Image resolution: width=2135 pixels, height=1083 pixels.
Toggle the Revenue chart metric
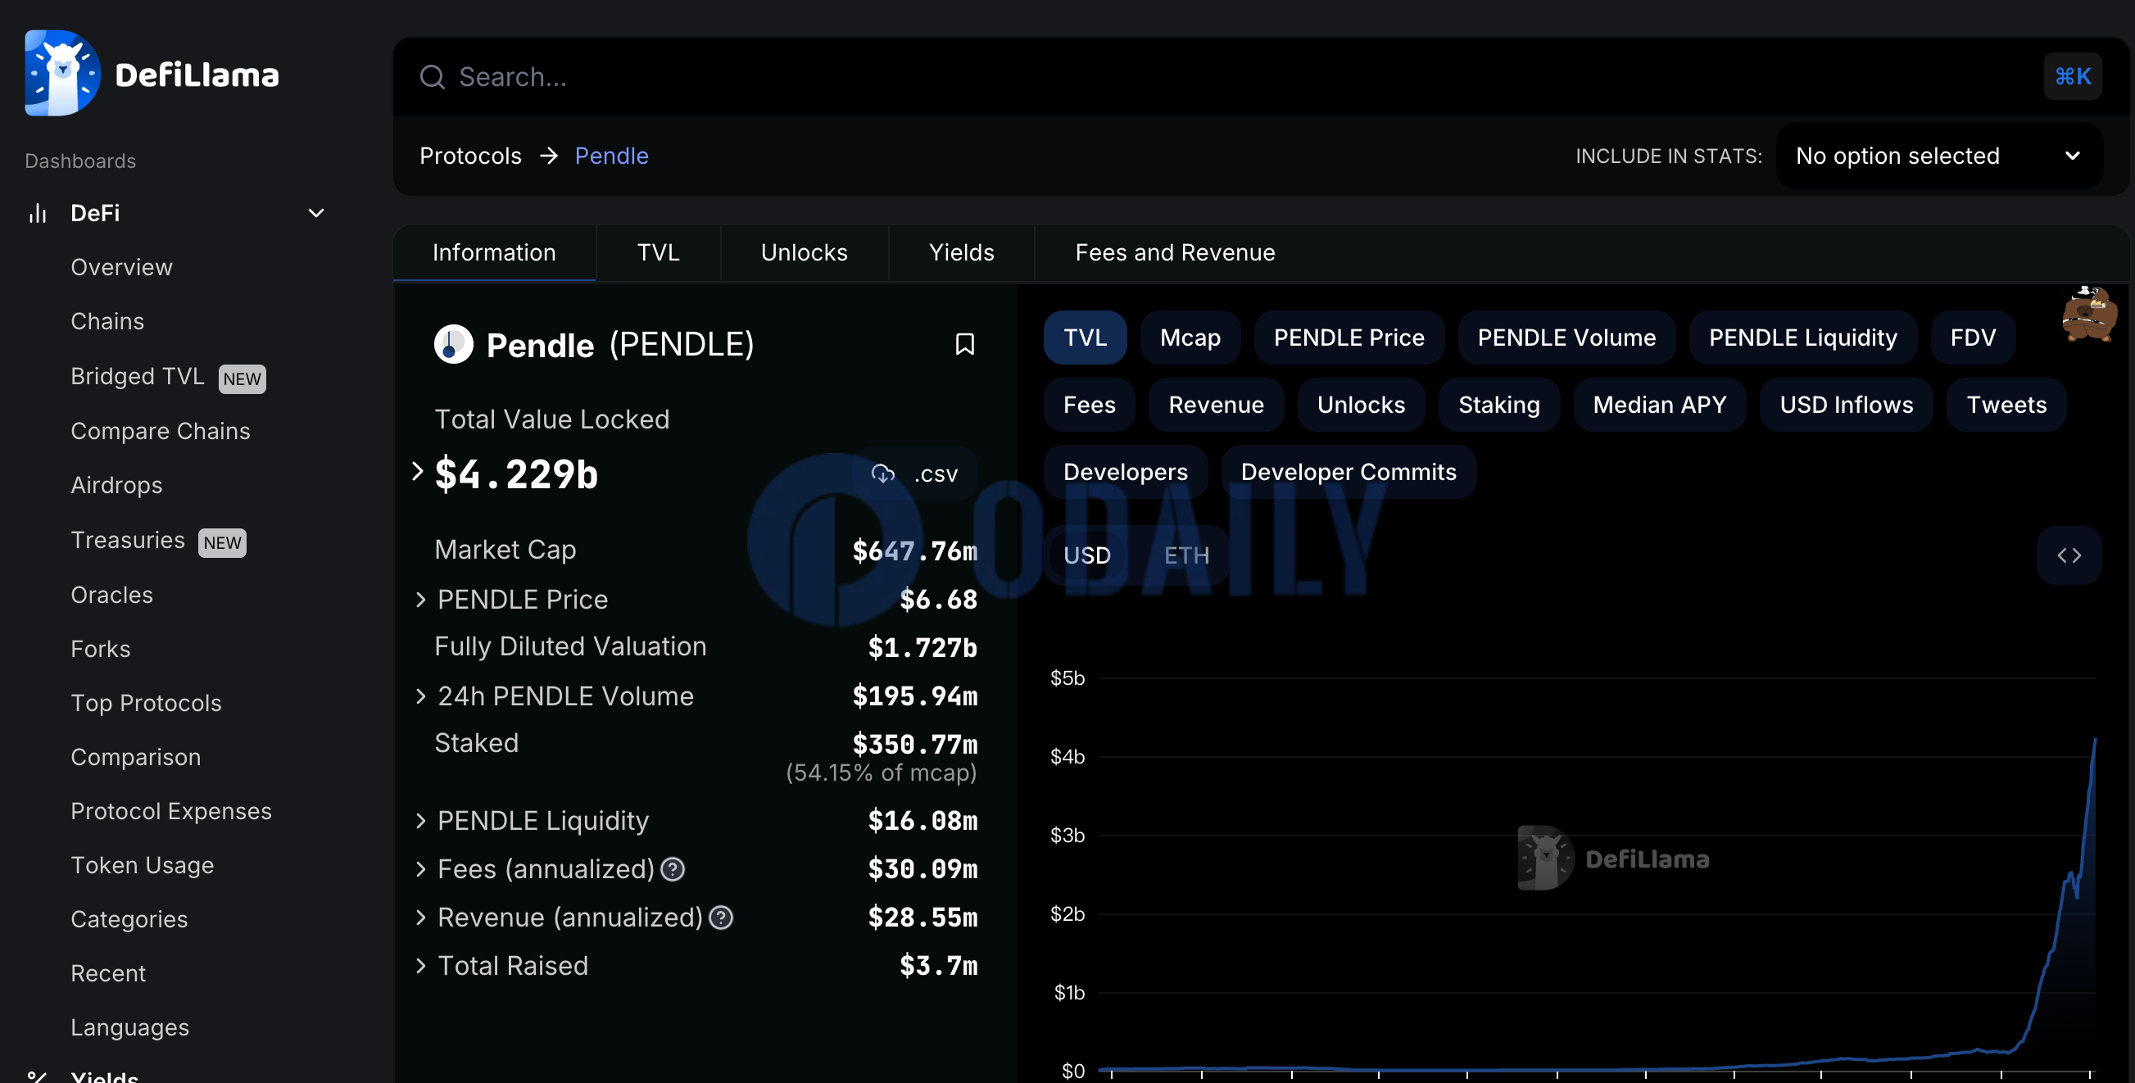pyautogui.click(x=1216, y=406)
